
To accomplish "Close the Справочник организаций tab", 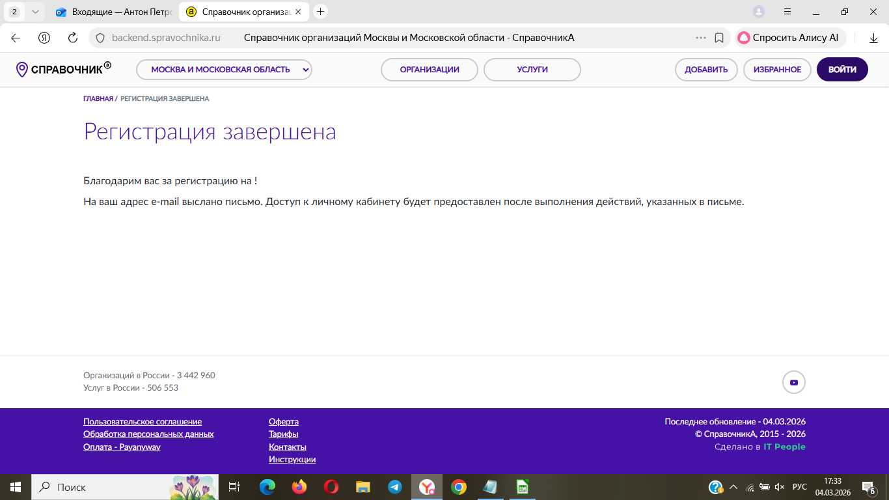I will [298, 12].
